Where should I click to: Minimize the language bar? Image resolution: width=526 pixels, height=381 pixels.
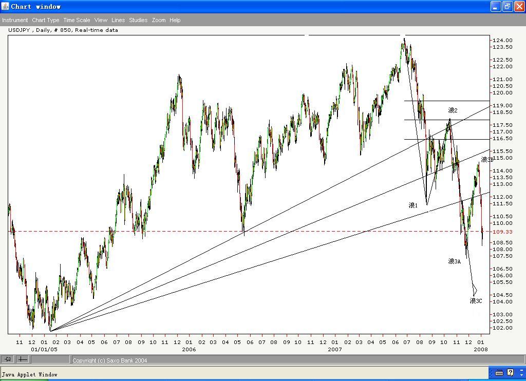point(522,370)
